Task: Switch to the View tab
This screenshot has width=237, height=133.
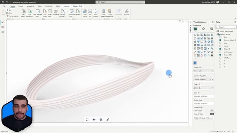Action: click(x=40, y=6)
